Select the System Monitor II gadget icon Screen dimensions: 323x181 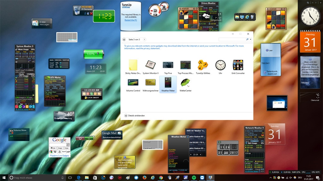pos(150,65)
